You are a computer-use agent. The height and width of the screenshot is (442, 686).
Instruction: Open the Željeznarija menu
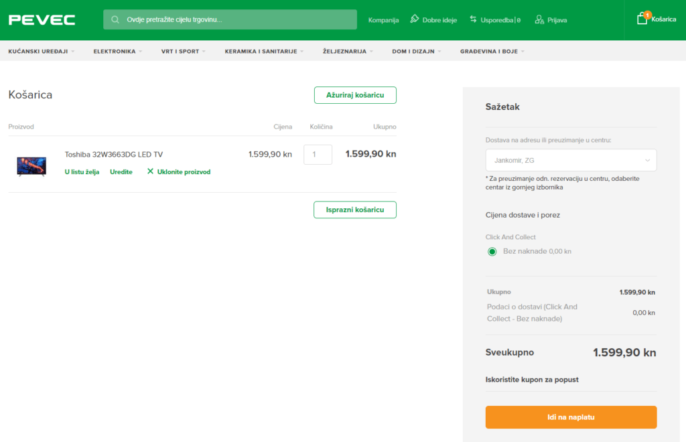point(347,52)
